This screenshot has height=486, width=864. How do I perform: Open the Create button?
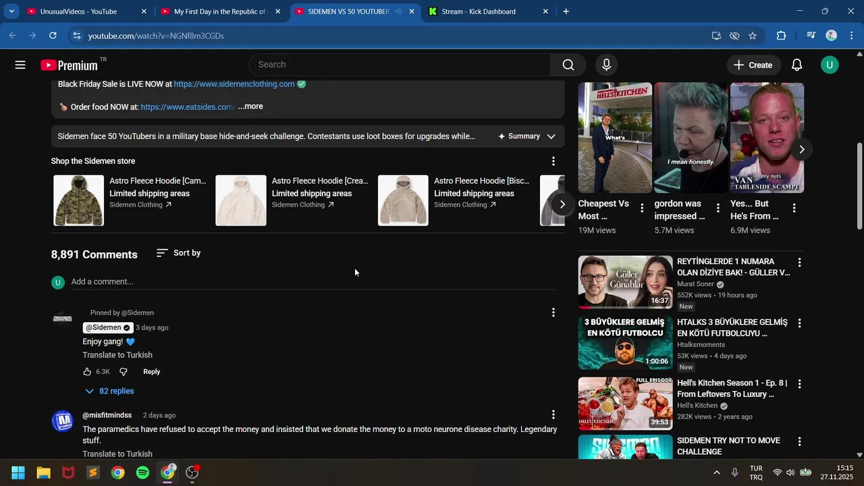pyautogui.click(x=753, y=65)
